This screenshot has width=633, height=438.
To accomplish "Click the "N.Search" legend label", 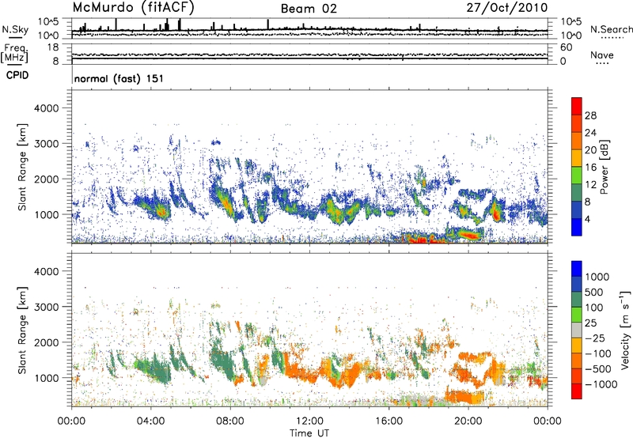I will coord(611,29).
